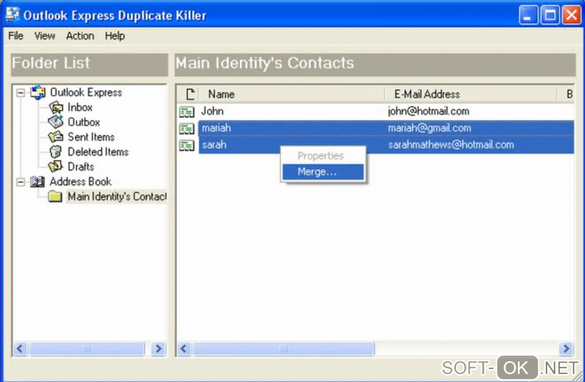Choose Merge... from the context menu

[323, 172]
